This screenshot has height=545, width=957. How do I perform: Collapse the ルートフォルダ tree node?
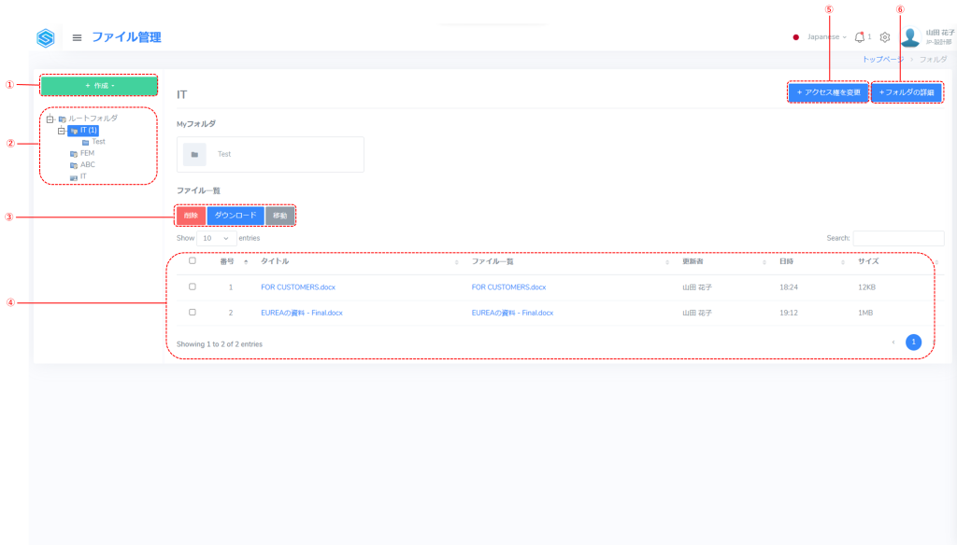tap(50, 119)
